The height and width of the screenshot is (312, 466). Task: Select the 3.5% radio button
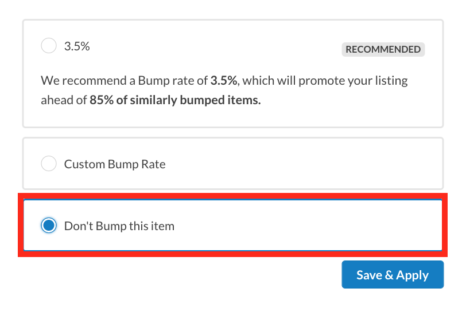49,46
